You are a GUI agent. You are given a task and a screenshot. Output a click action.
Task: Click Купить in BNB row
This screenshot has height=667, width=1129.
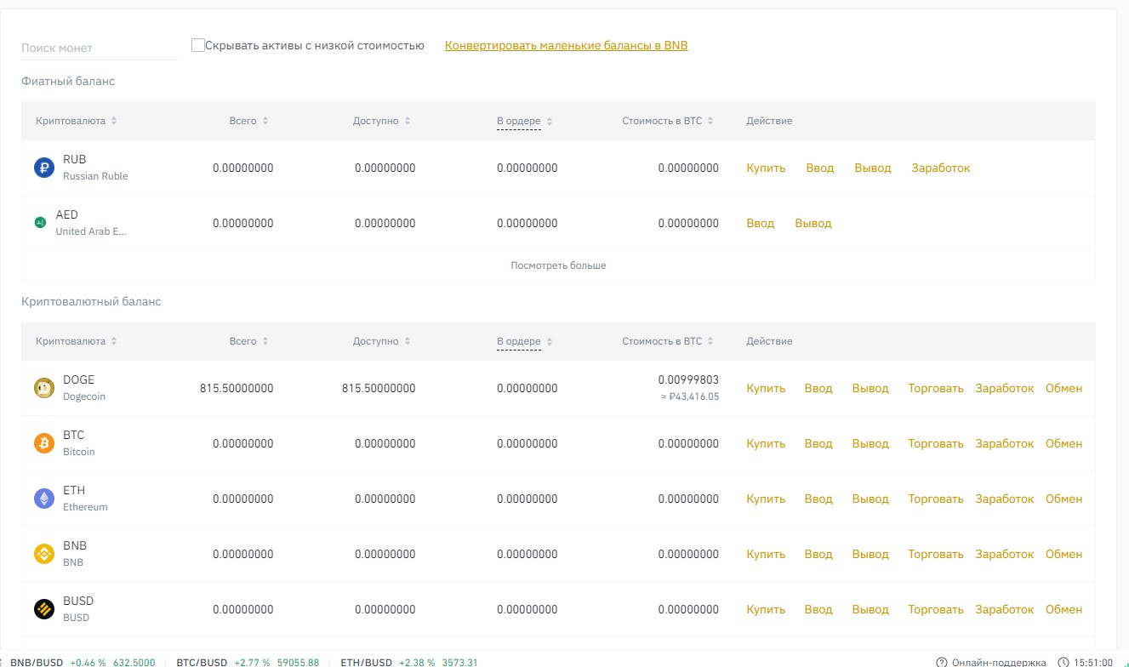pos(766,554)
